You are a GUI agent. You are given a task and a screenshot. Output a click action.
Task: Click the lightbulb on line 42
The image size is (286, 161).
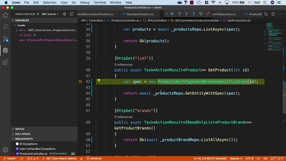tap(99, 80)
